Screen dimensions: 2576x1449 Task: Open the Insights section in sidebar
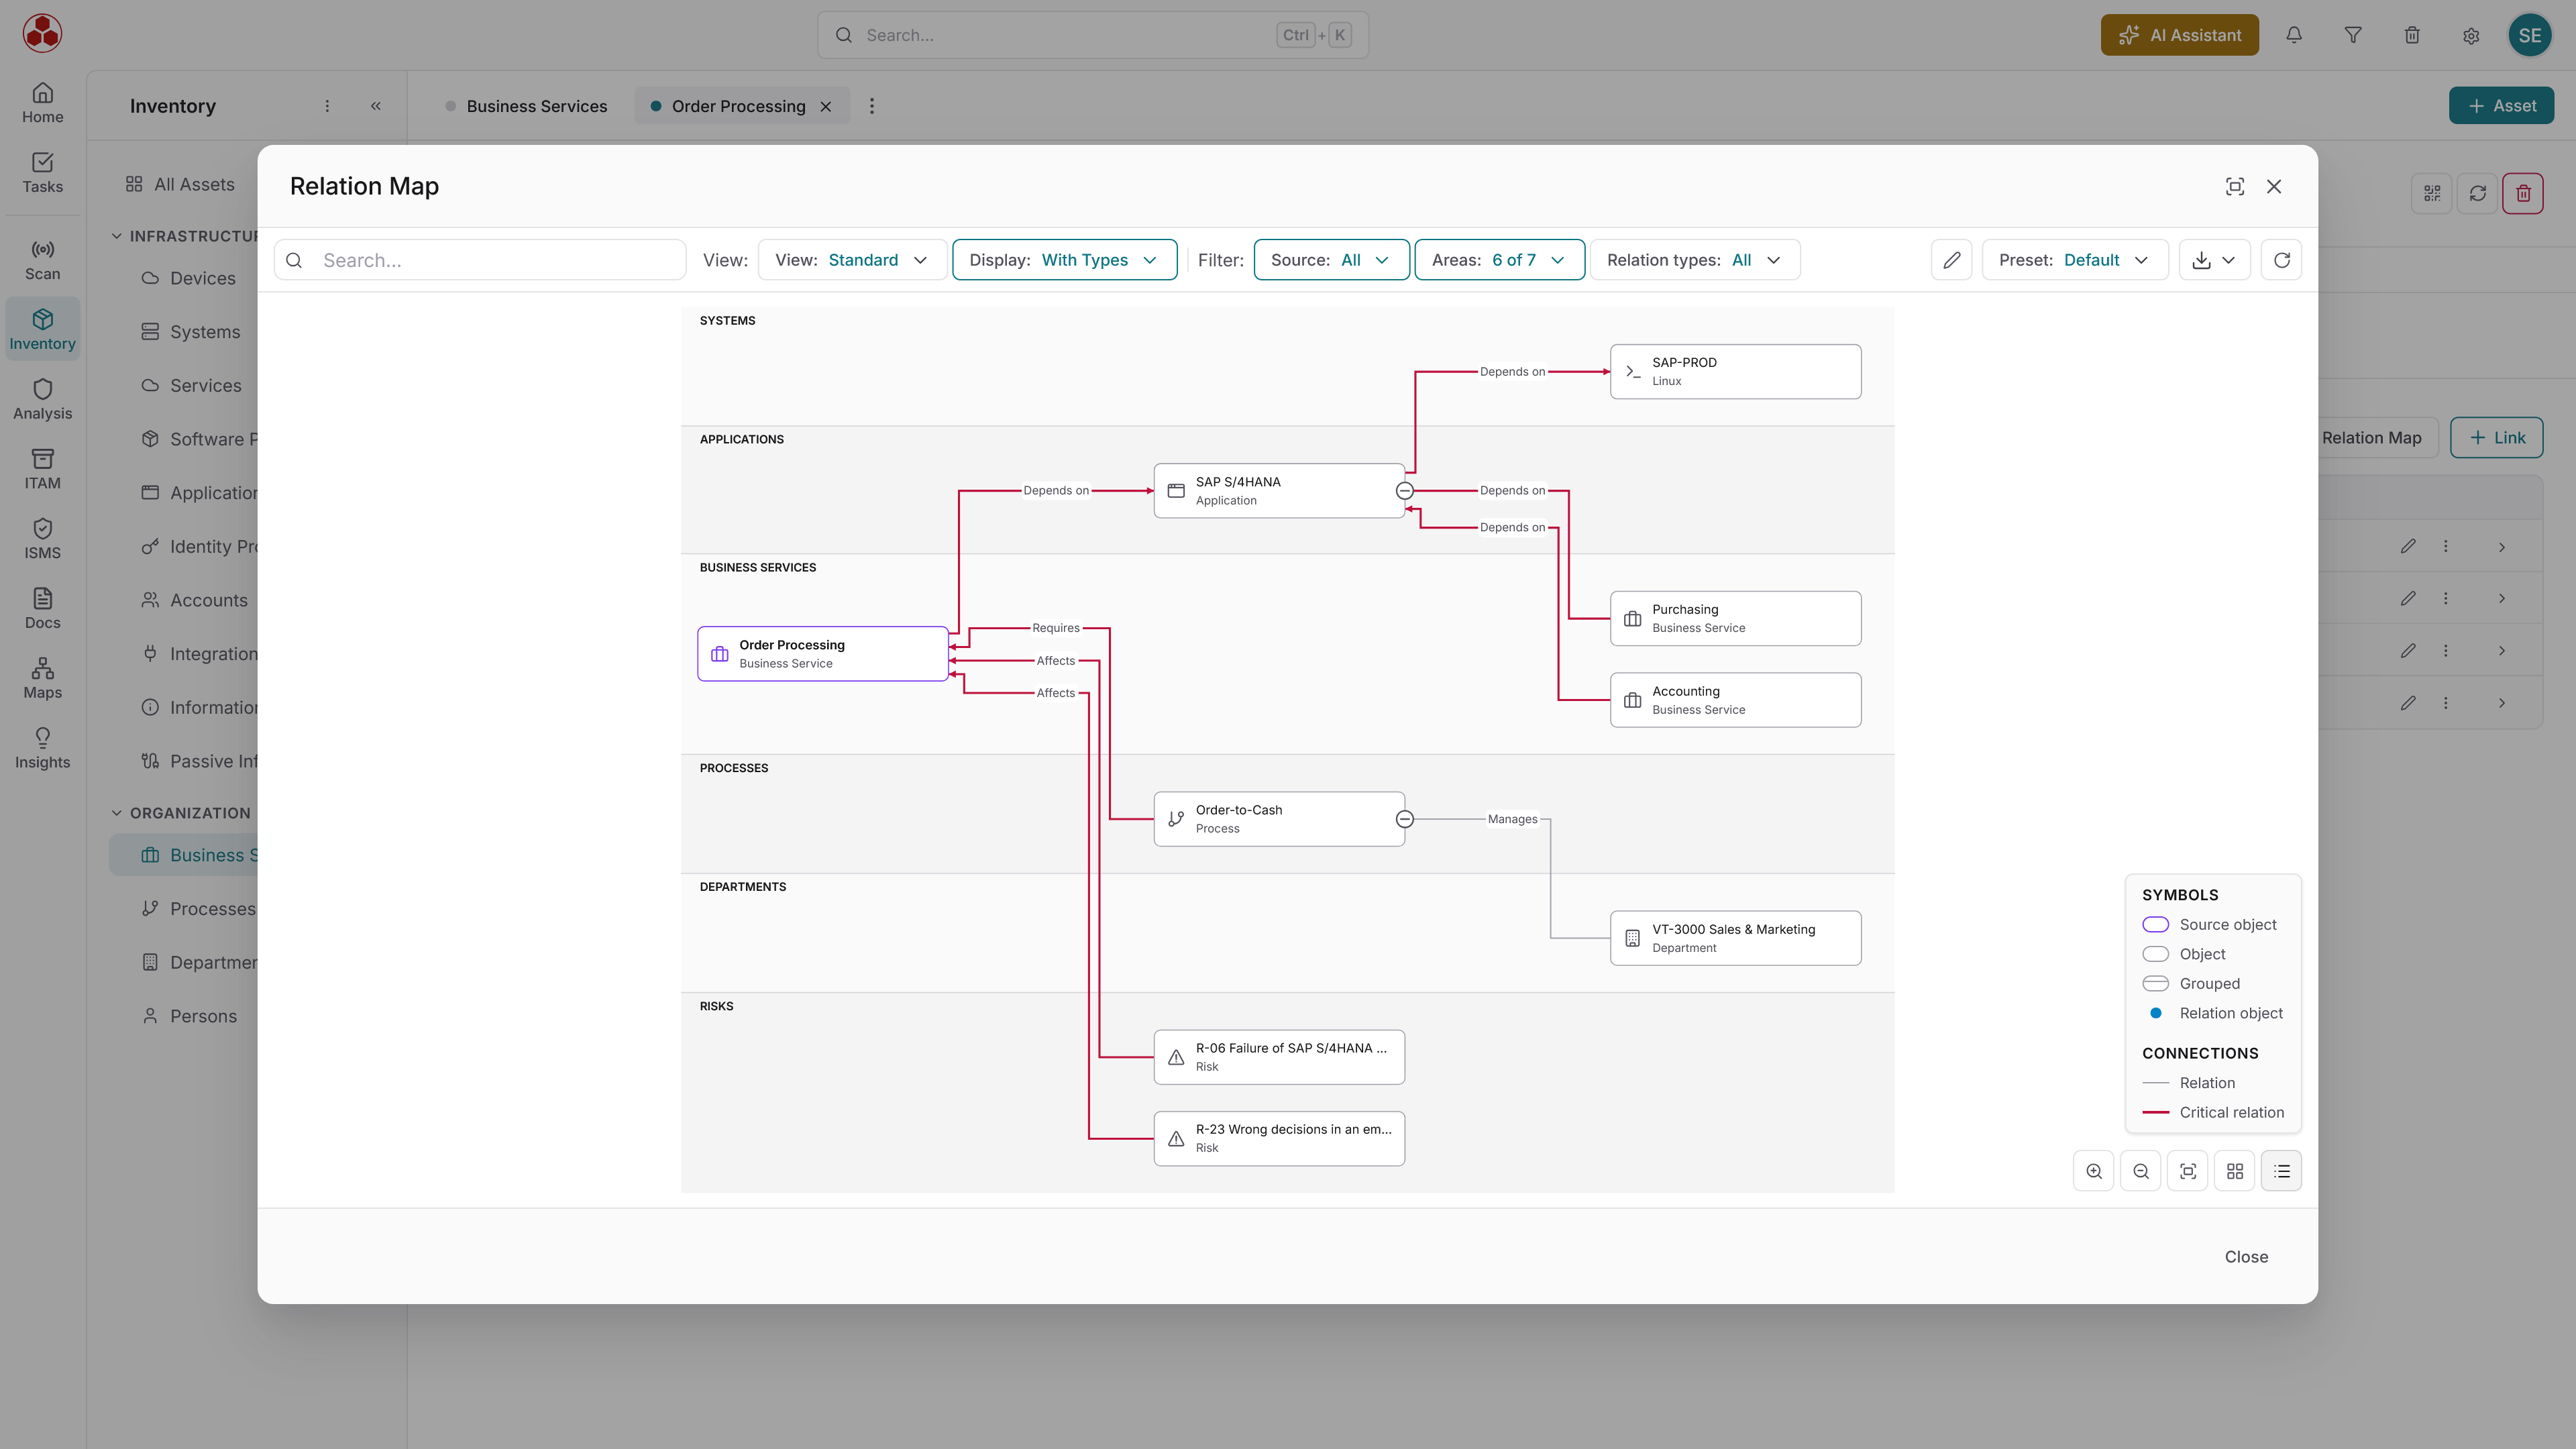coord(42,748)
